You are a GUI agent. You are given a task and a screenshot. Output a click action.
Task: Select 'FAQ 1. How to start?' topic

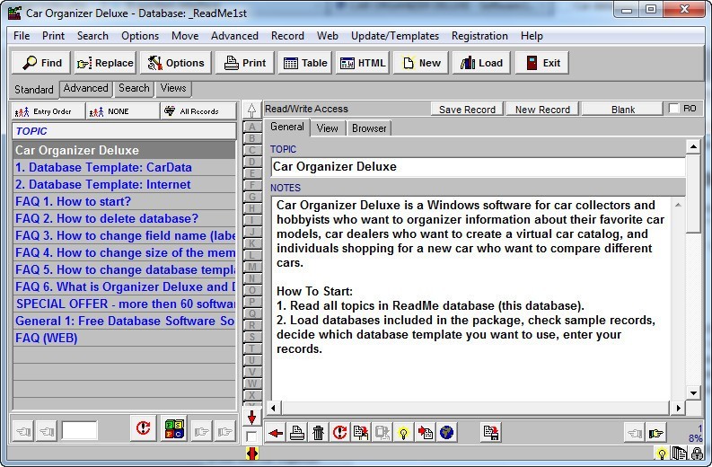click(x=125, y=202)
